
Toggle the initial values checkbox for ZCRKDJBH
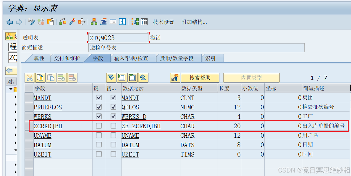(x=114, y=126)
